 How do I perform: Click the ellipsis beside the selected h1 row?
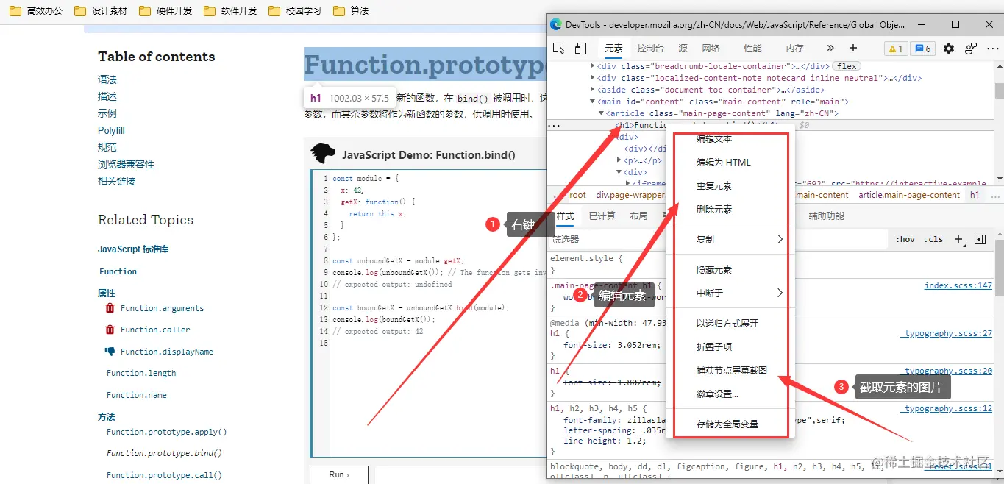(x=554, y=126)
